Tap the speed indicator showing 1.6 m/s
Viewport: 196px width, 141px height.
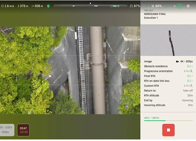[x=8, y=6]
